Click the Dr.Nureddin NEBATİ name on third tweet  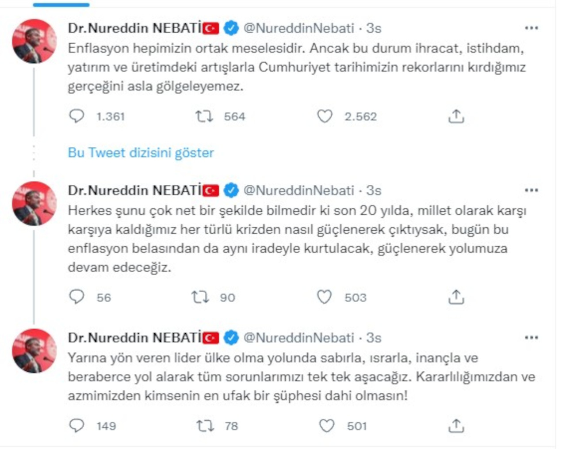(x=134, y=338)
